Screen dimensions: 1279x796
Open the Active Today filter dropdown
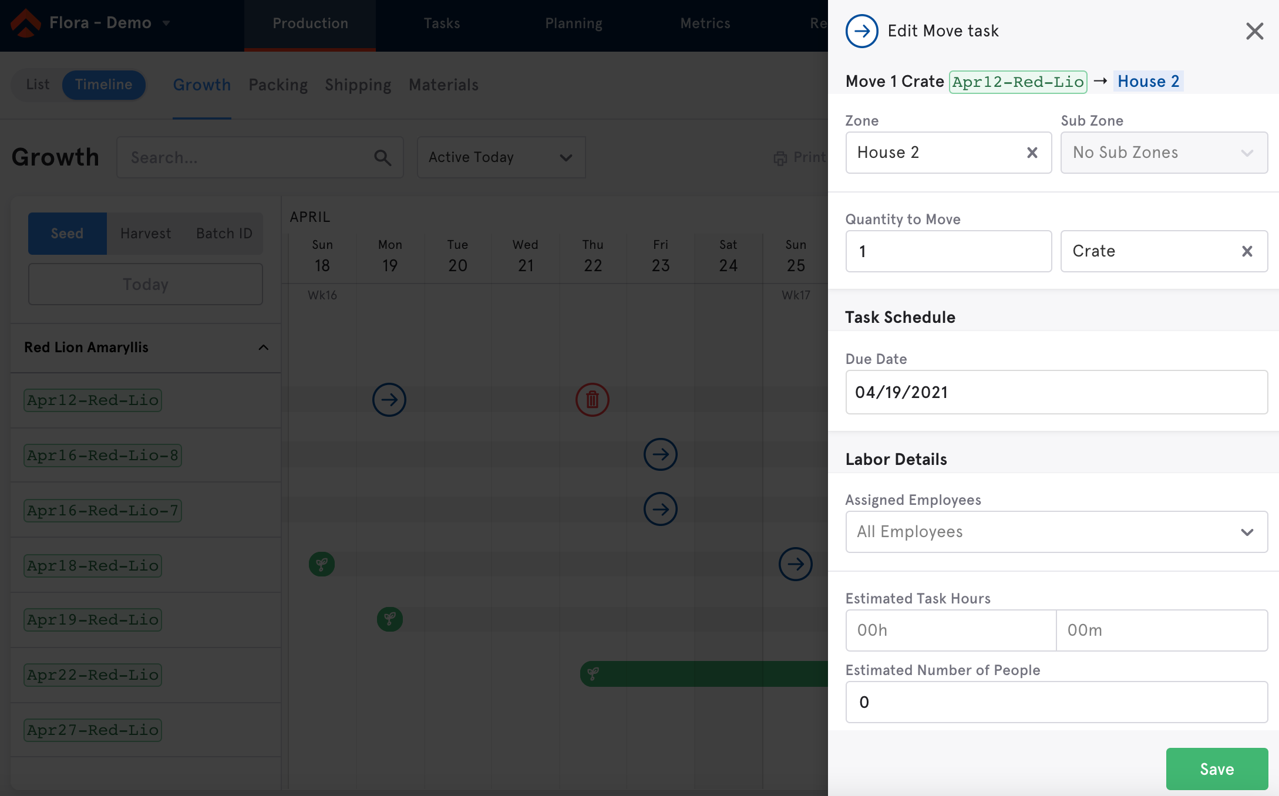(x=501, y=157)
